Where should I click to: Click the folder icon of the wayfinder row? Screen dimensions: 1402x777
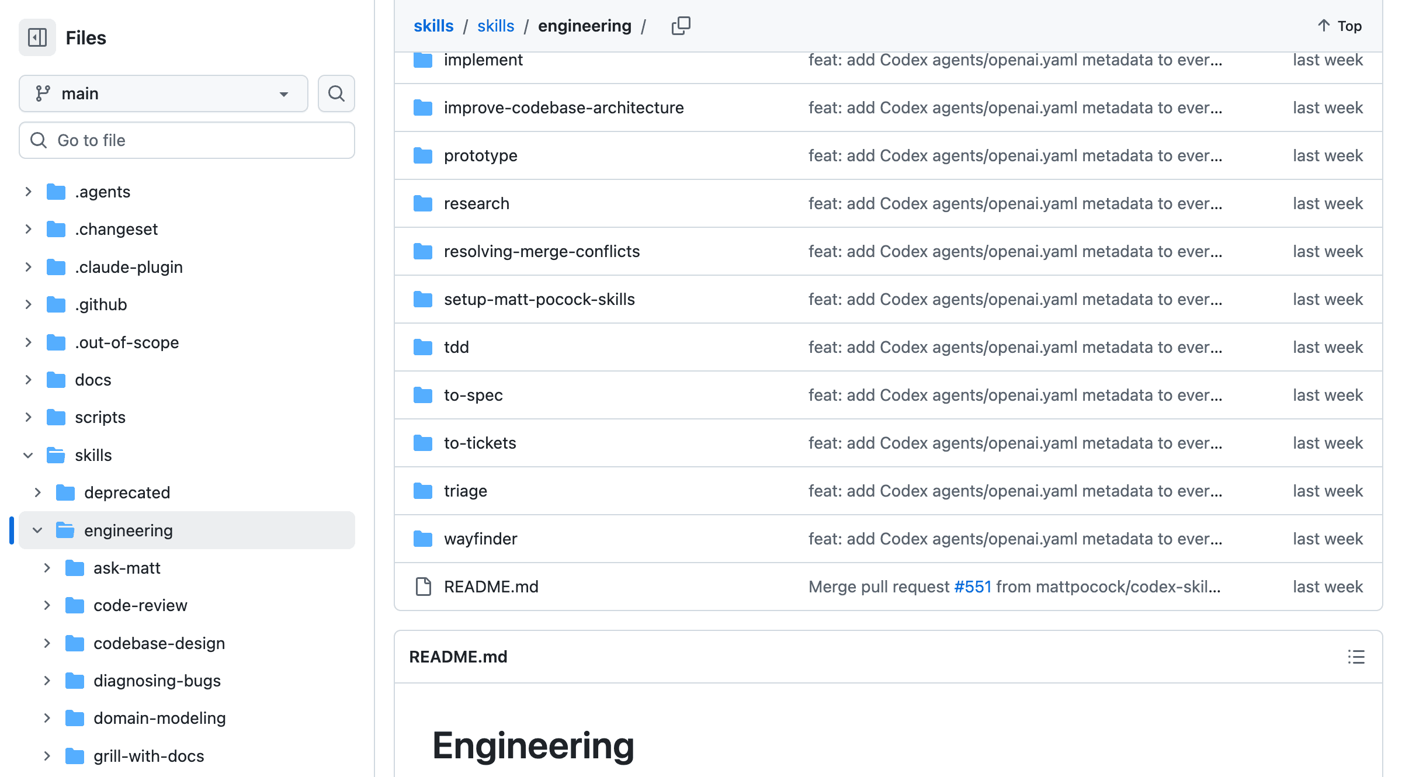pyautogui.click(x=423, y=539)
